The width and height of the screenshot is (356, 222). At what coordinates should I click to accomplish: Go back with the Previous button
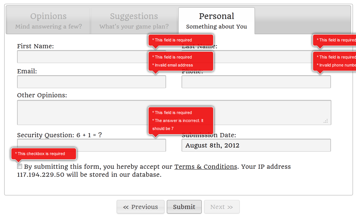tap(141, 207)
